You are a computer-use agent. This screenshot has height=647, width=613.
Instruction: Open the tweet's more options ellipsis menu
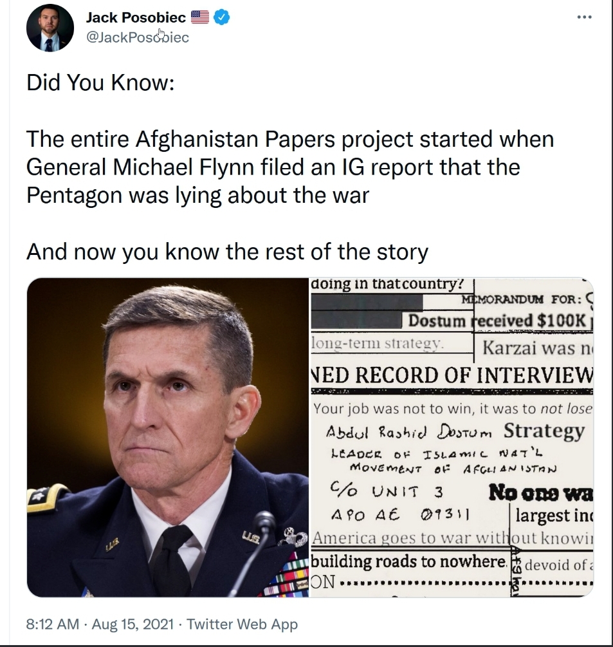coord(584,17)
